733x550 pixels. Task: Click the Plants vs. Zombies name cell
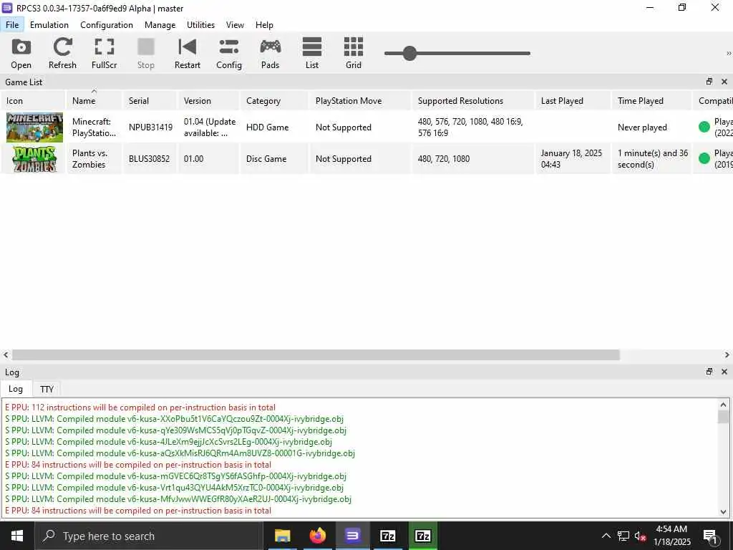[94, 159]
